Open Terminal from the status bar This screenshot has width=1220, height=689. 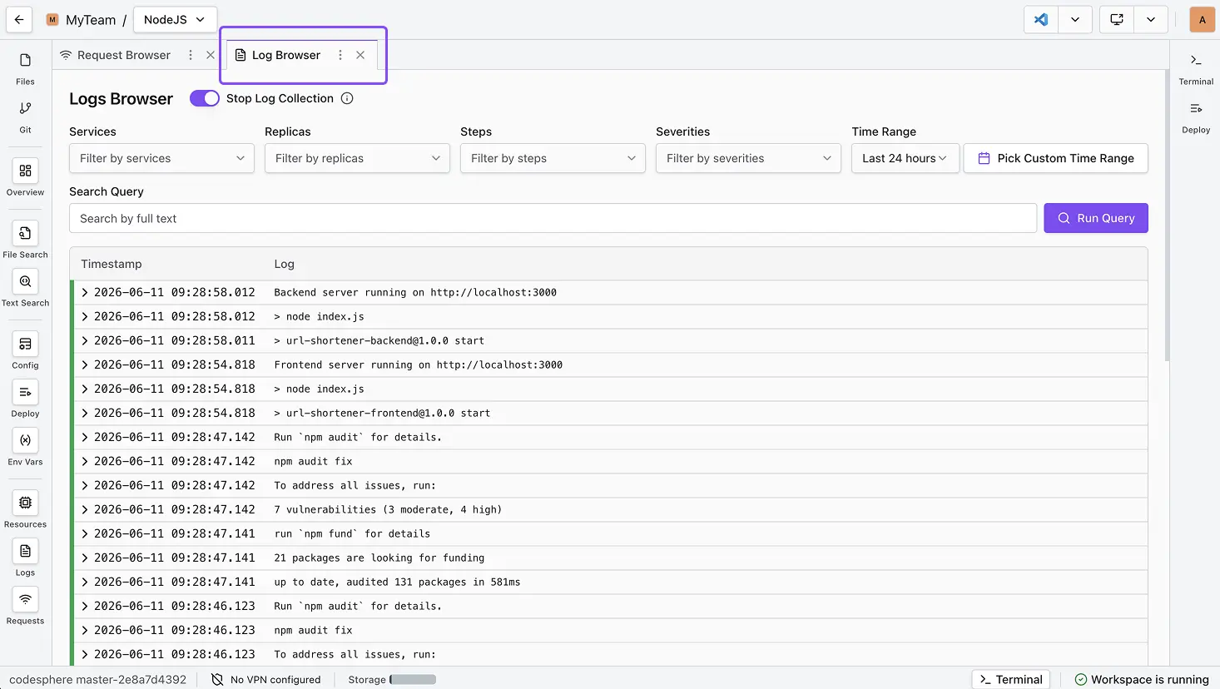coord(1011,679)
